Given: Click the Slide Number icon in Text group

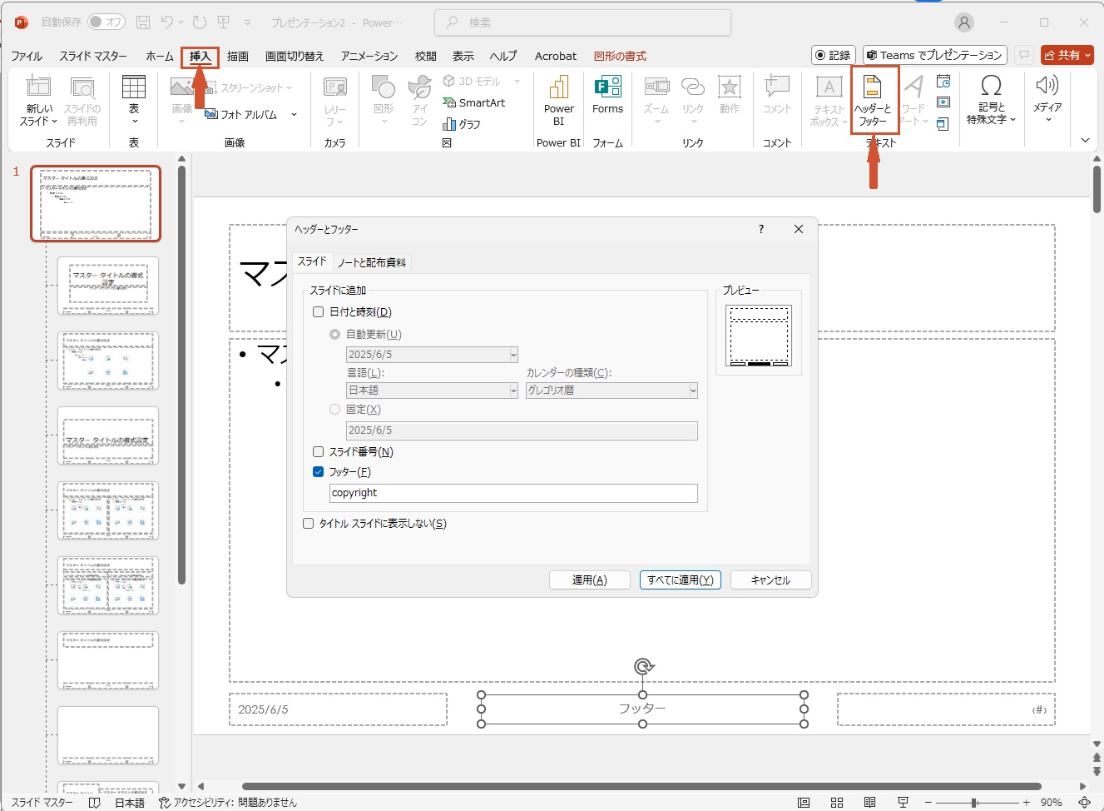Looking at the screenshot, I should [x=943, y=102].
